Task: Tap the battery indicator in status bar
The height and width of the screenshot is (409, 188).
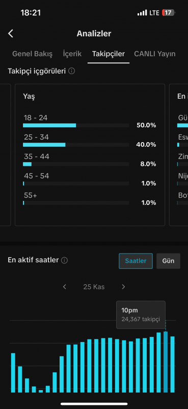Action: (169, 12)
